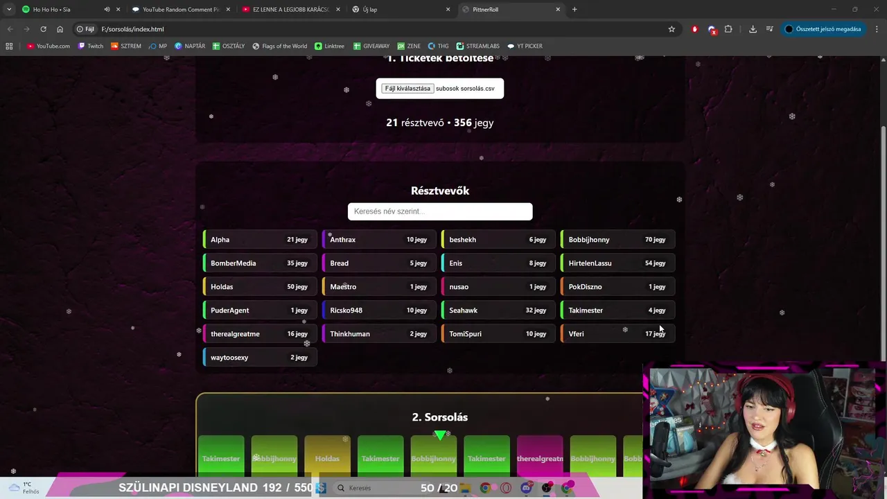Select participant Bread card
This screenshot has width=887, height=499.
pos(379,263)
